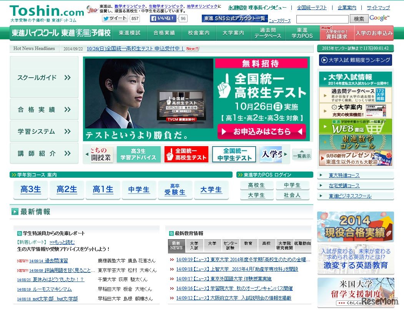Click 入学のお申込み nav button
This screenshot has width=404, height=310.
[x=374, y=33]
